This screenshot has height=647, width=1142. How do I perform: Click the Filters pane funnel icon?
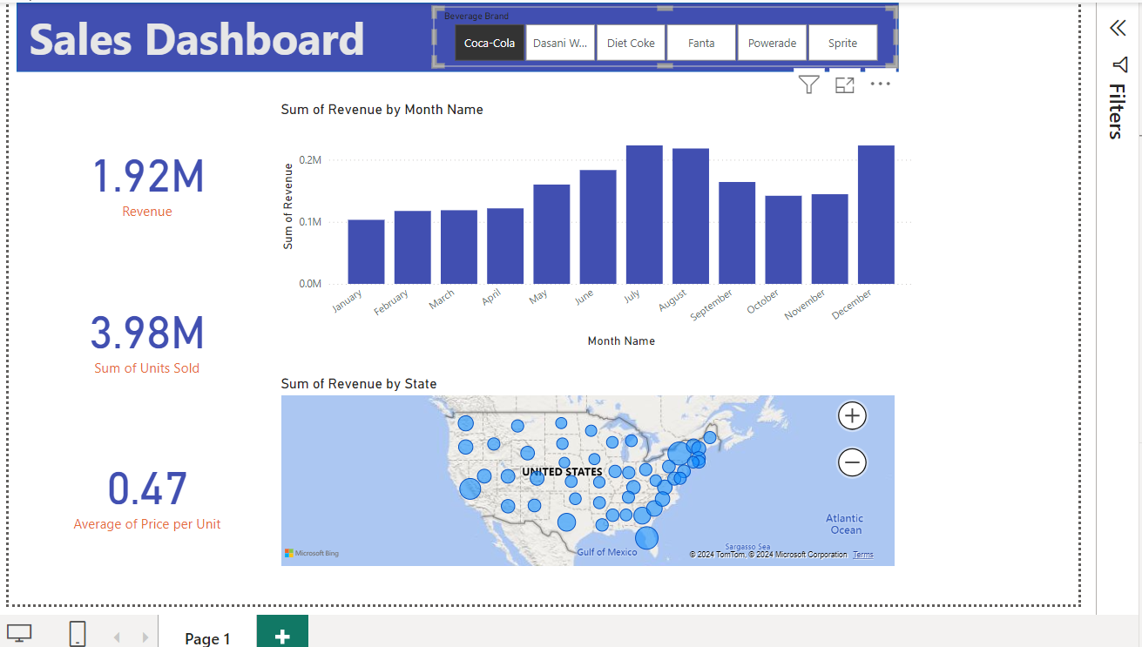pyautogui.click(x=1120, y=65)
